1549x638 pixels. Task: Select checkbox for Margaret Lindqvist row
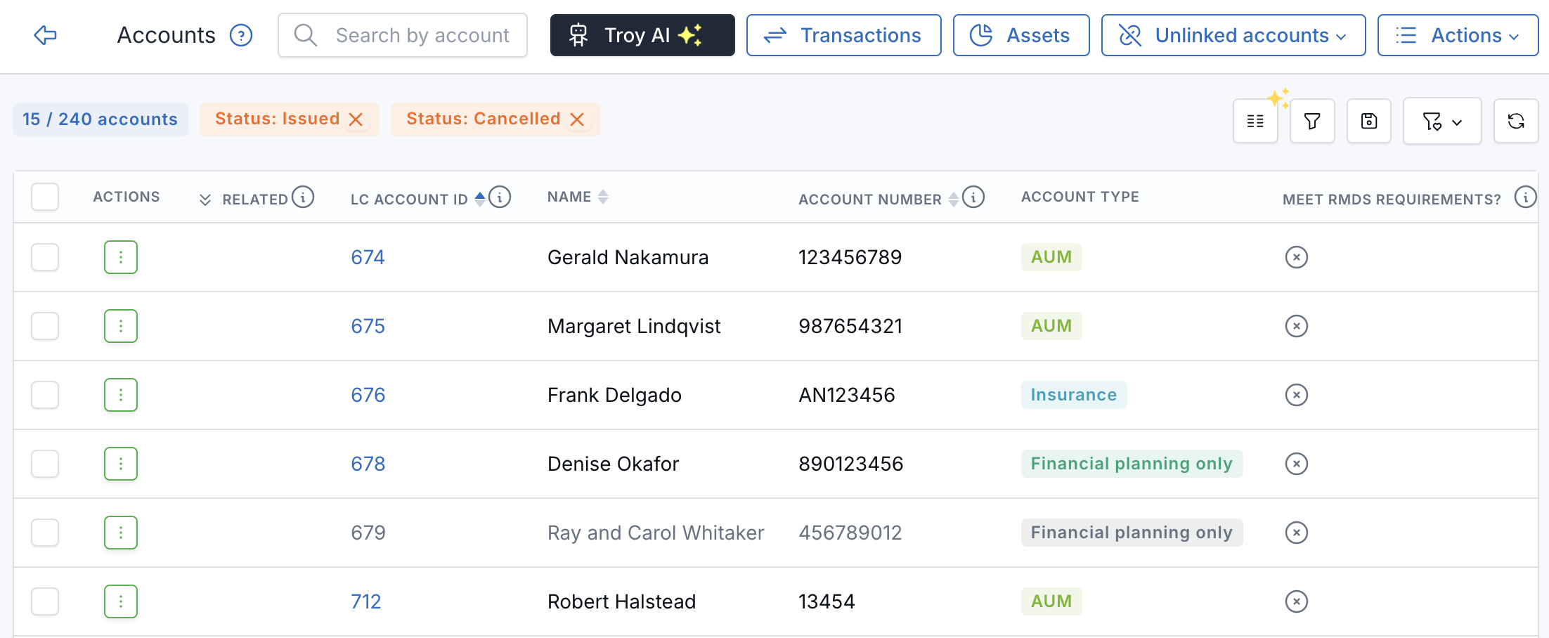[x=45, y=326]
